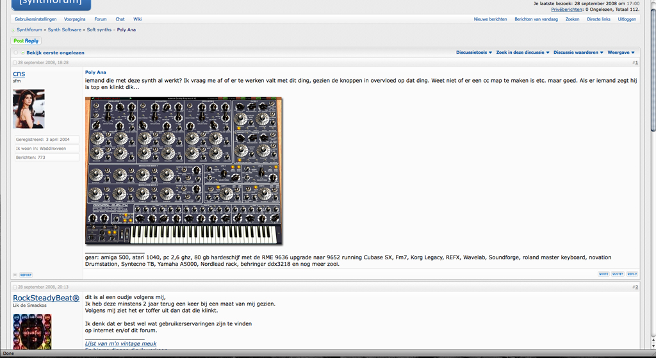Click the post icon beside 28 september 2008, 20:13
This screenshot has width=656, height=358.
coord(15,288)
